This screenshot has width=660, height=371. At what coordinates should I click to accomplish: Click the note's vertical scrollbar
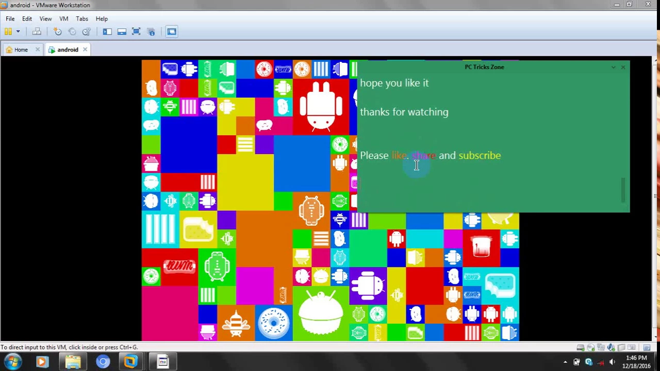click(623, 190)
